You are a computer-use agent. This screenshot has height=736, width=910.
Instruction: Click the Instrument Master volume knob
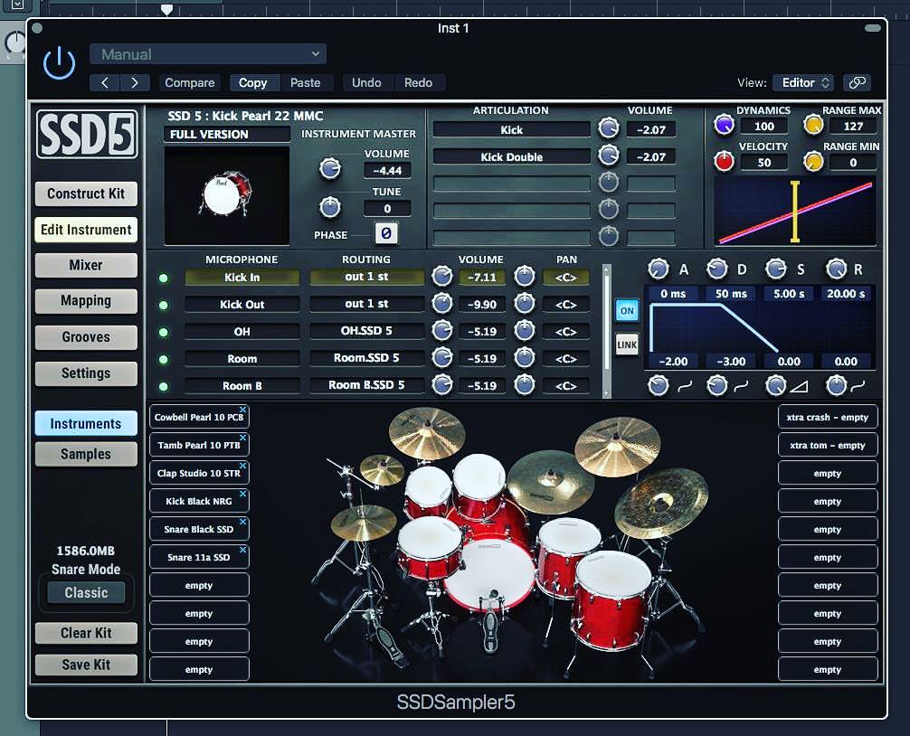click(x=331, y=168)
